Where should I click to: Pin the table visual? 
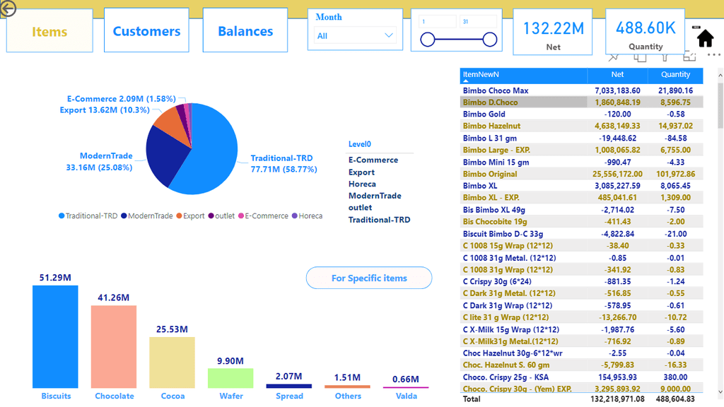pyautogui.click(x=614, y=57)
